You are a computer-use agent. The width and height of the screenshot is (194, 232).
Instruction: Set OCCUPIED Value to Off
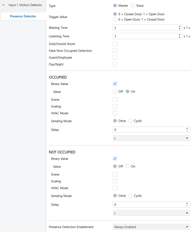[115, 91]
